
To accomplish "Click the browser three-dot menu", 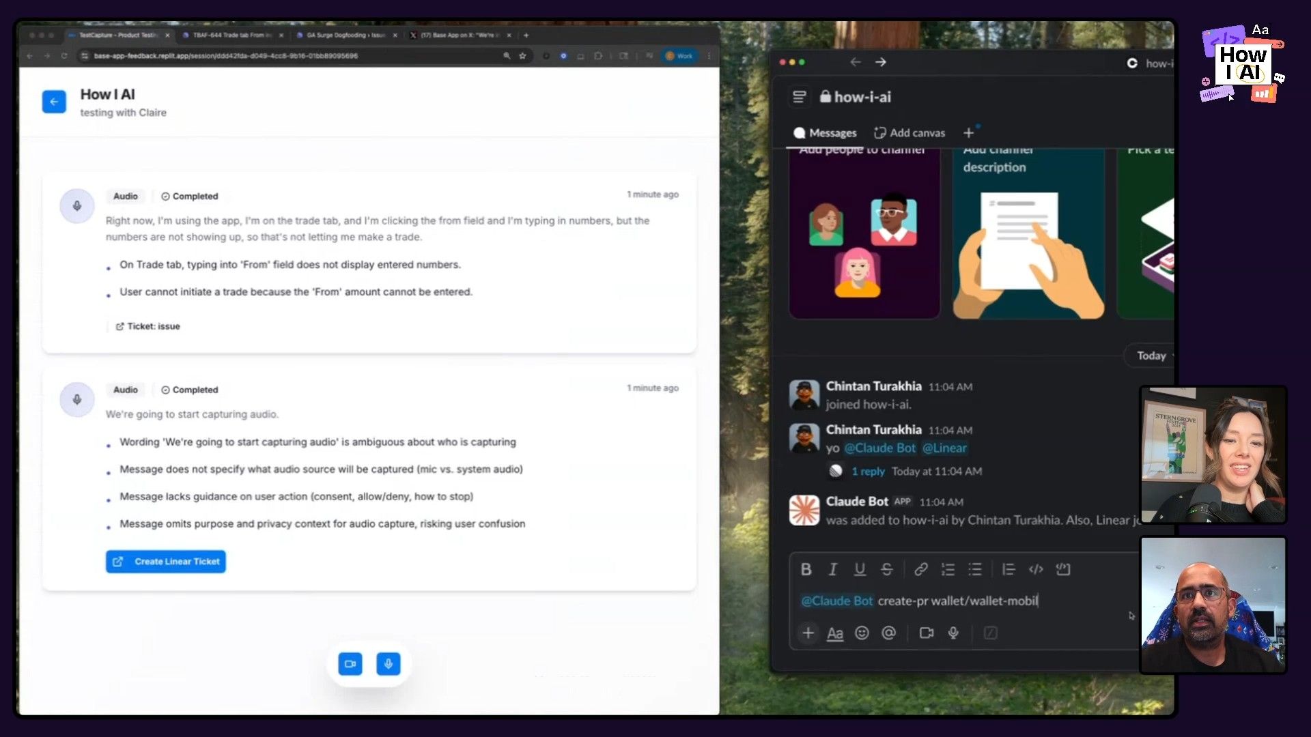I will (x=709, y=56).
